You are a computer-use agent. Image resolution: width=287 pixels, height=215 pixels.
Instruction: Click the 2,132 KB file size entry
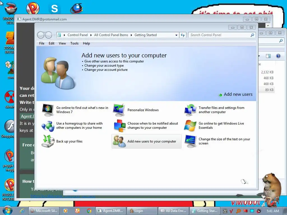(267, 72)
